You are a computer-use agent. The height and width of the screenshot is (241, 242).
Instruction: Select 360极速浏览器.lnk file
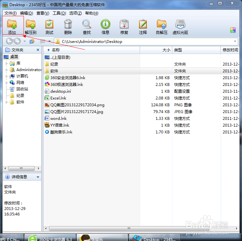(141, 85)
